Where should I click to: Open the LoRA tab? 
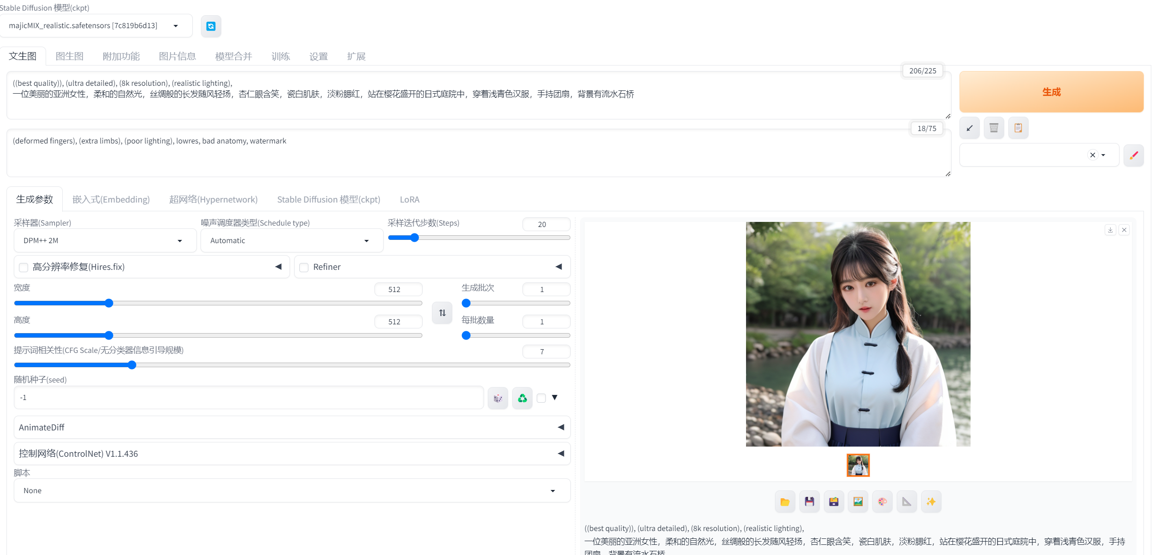click(x=409, y=200)
